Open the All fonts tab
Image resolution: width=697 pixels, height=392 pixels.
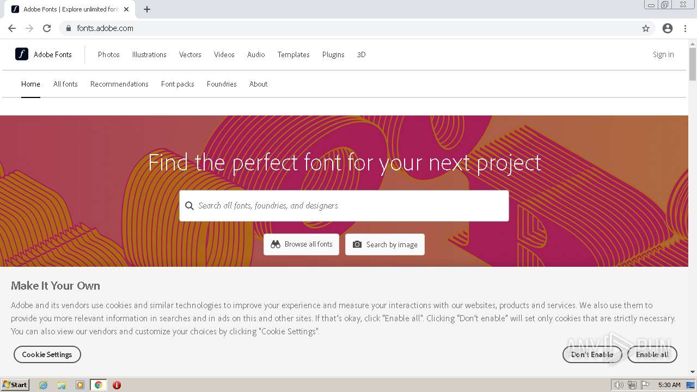[x=65, y=84]
